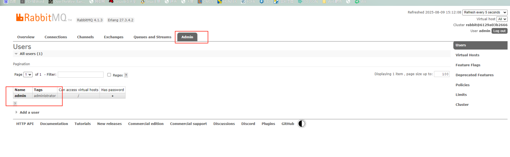The width and height of the screenshot is (510, 157).
Task: Open Limits in the right sidebar
Action: (x=461, y=95)
